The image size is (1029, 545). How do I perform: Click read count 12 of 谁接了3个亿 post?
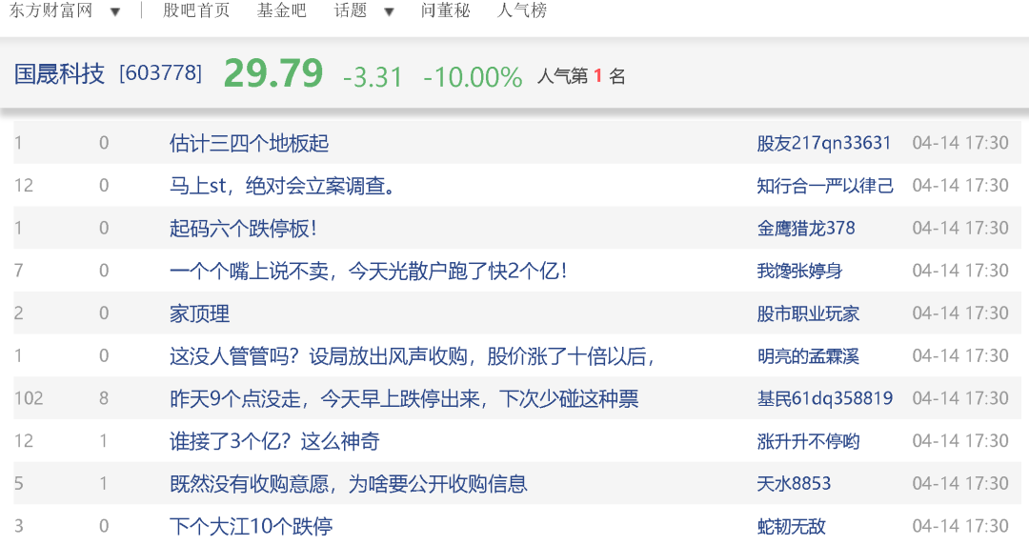24,441
